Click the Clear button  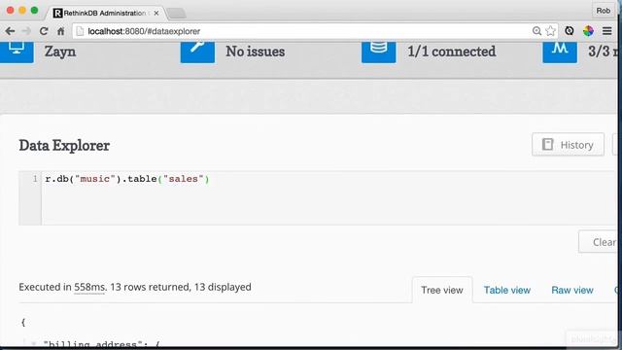click(600, 242)
